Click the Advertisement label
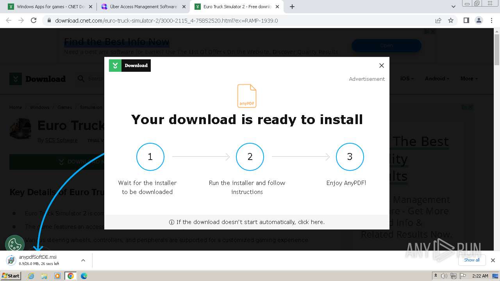This screenshot has height=281, width=500. click(367, 79)
